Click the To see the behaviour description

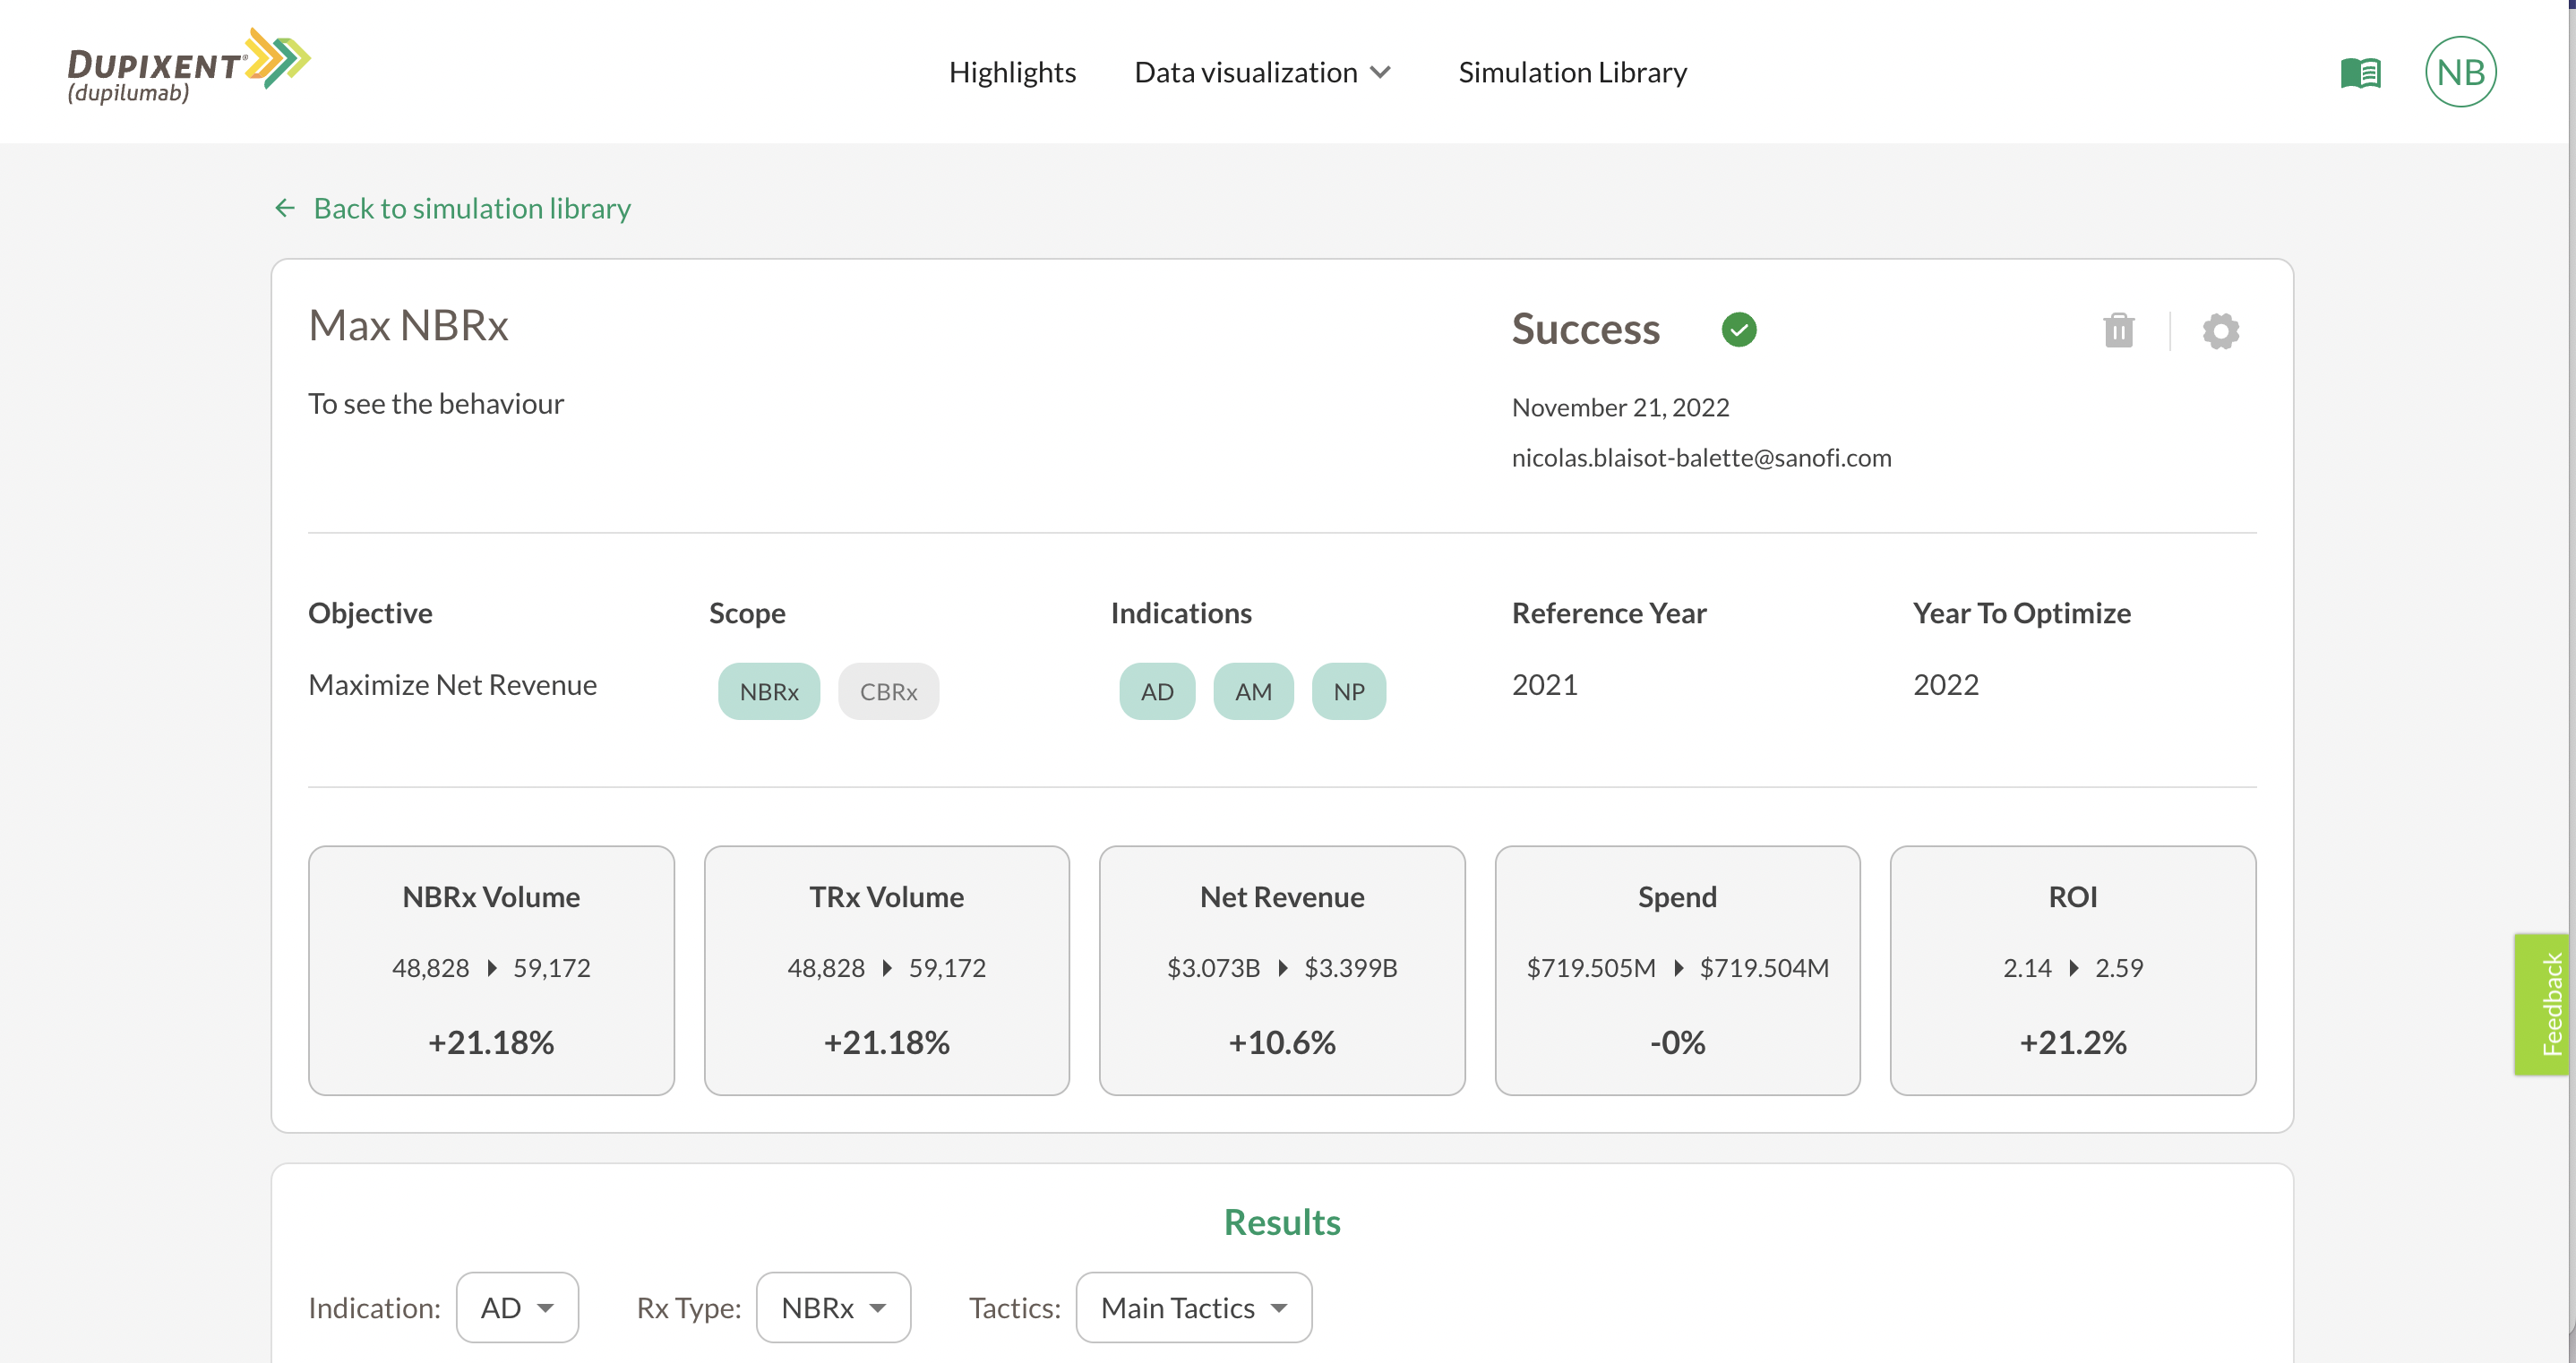[x=436, y=403]
